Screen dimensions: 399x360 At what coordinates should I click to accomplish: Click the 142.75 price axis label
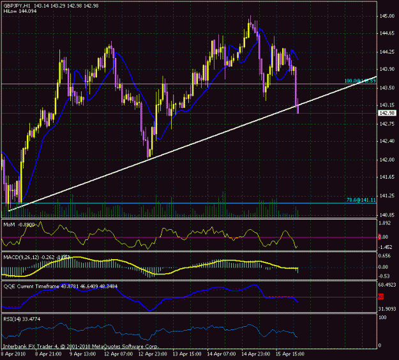coord(387,124)
